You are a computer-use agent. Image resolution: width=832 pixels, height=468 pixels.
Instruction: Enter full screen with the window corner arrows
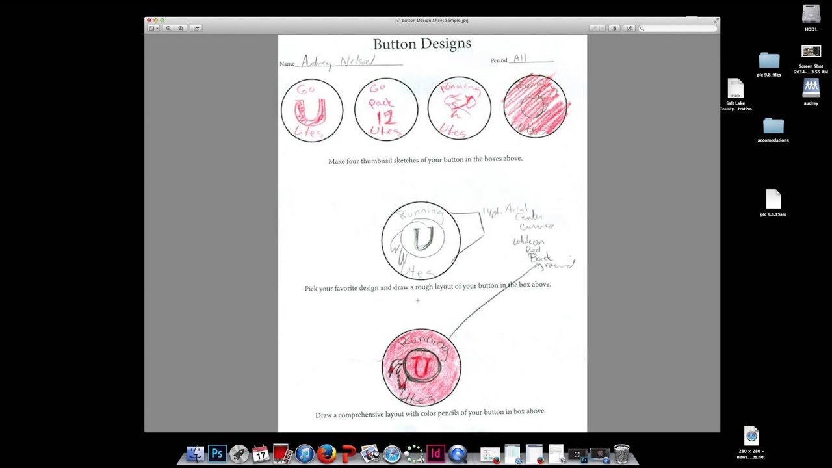point(716,20)
